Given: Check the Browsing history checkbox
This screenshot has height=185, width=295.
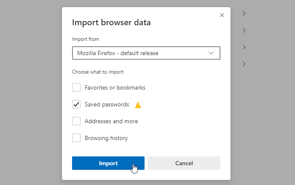Looking at the screenshot, I should pyautogui.click(x=76, y=138).
